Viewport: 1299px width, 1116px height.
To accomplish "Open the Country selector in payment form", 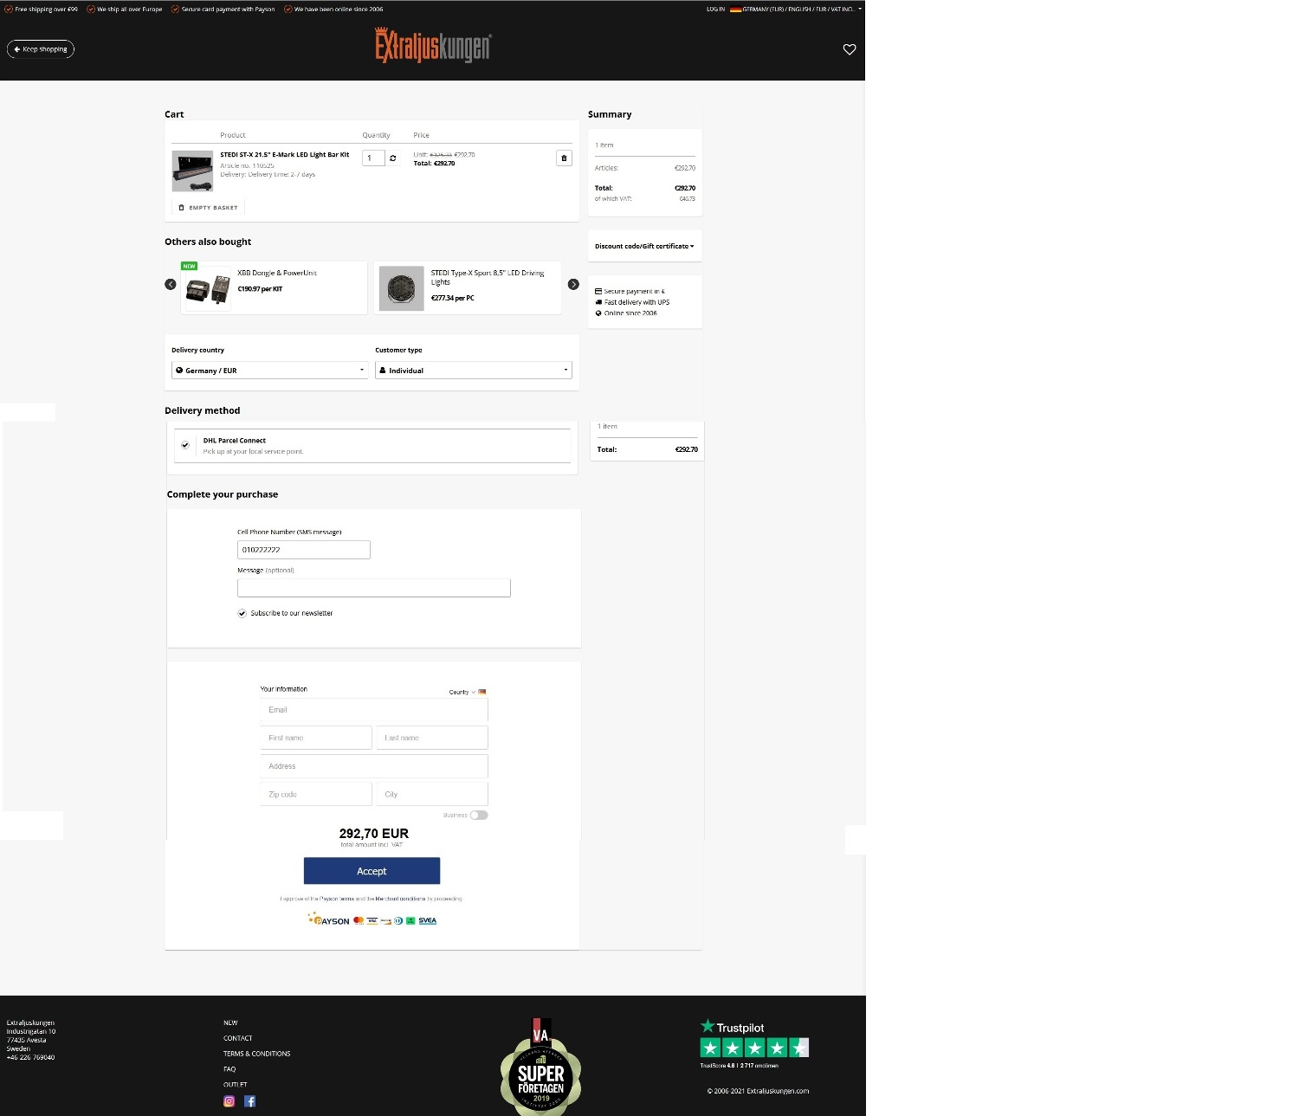I will pos(468,692).
